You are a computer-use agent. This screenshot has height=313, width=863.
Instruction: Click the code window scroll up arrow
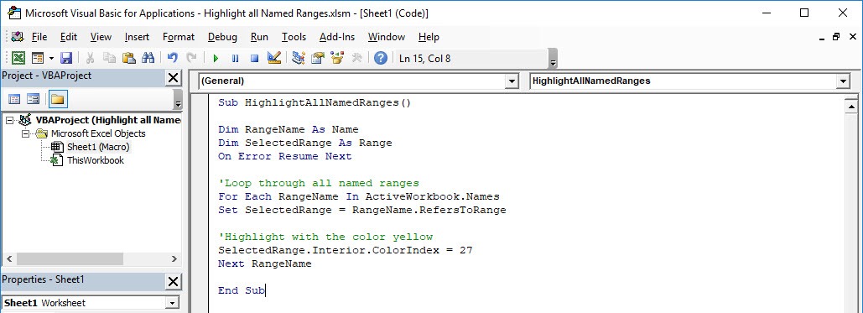852,107
